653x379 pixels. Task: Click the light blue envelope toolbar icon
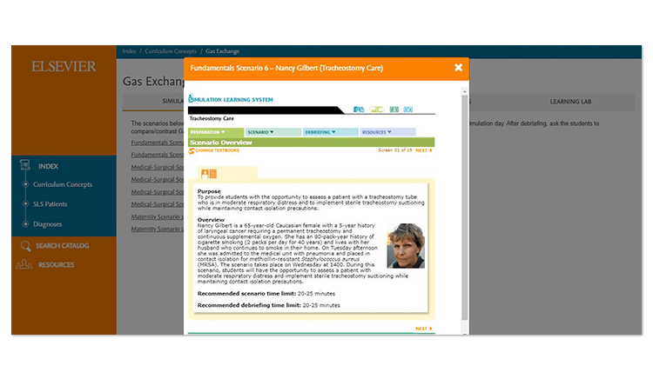408,110
